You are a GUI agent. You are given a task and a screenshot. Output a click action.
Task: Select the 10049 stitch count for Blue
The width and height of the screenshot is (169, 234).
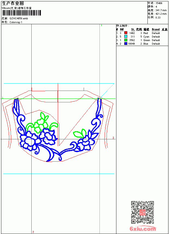click(x=131, y=44)
